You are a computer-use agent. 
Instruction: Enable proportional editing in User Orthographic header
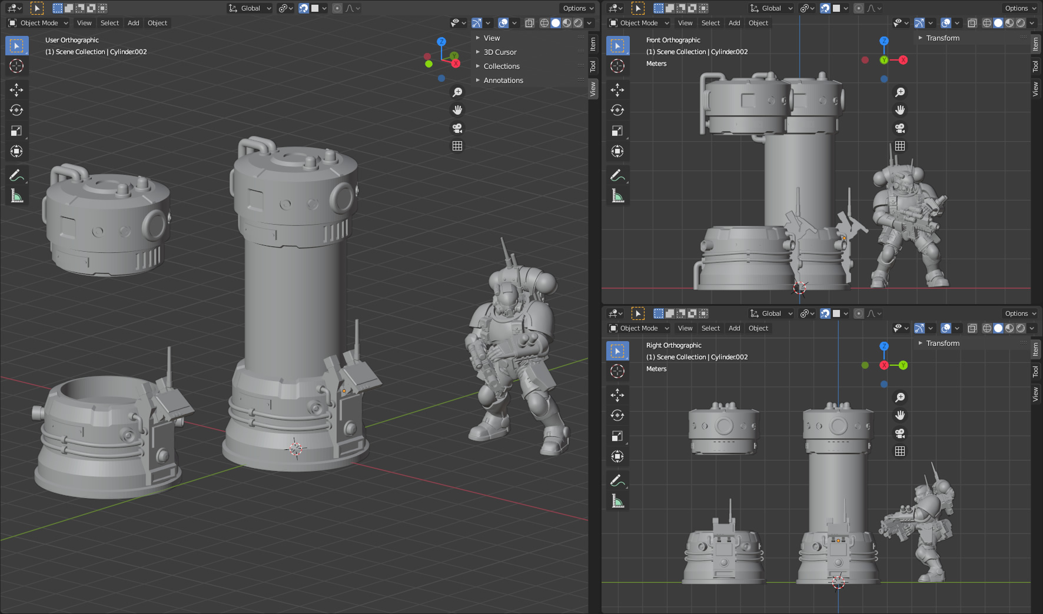337,8
